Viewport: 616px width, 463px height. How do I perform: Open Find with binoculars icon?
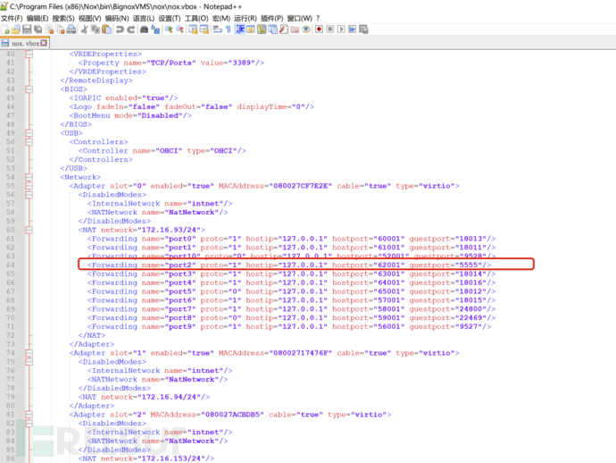[144, 29]
